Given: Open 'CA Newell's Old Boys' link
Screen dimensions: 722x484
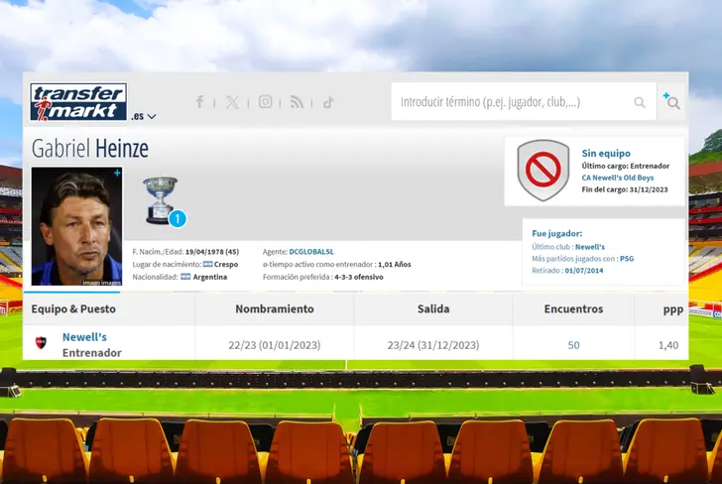Looking at the screenshot, I should [x=618, y=178].
